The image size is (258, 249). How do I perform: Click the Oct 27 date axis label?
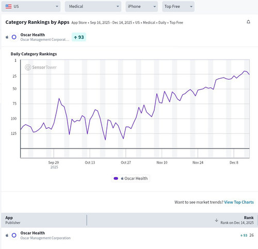point(126,163)
